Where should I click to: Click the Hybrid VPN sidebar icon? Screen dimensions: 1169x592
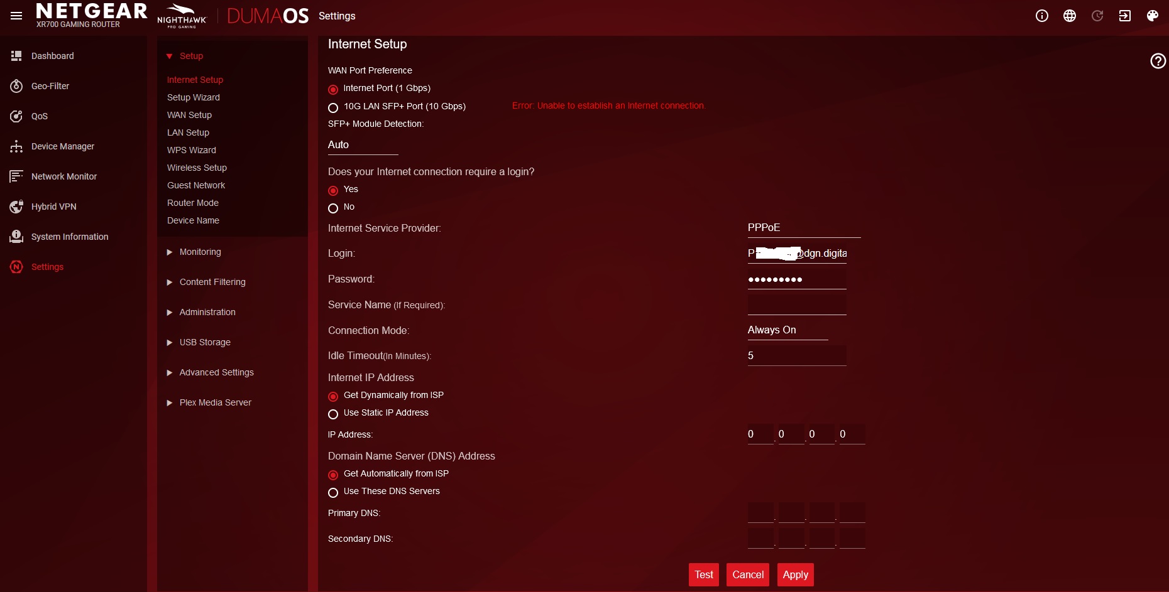pos(16,207)
